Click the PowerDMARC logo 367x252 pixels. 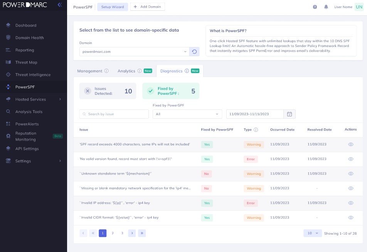coord(25,5)
